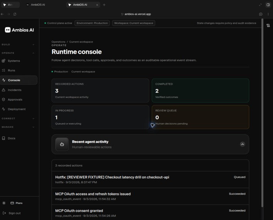
Task: Click the Deployment activity icon
Action: tap(3, 109)
